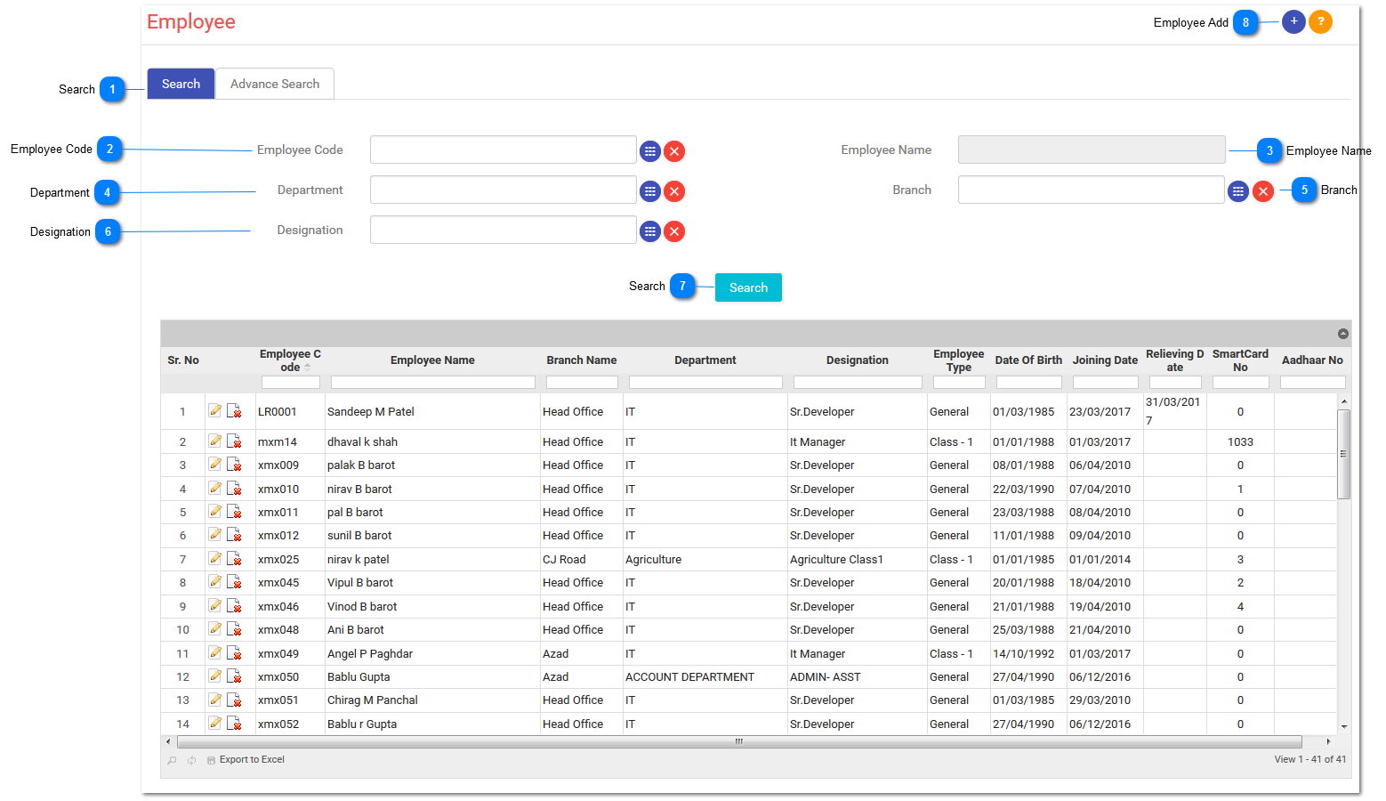
Task: Clear the Employee Code field with the red X
Action: pyautogui.click(x=674, y=151)
